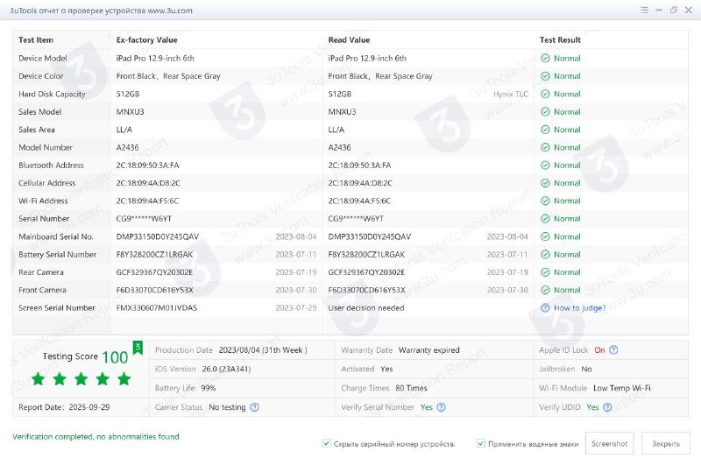Image resolution: width=701 pixels, height=465 pixels.
Task: Click the first green rating star
Action: (x=38, y=379)
